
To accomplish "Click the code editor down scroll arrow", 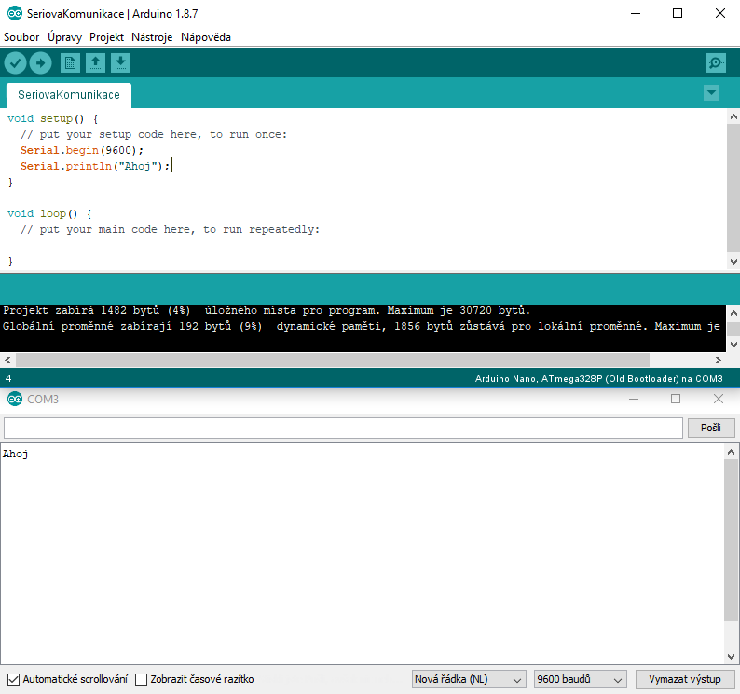I will click(733, 262).
